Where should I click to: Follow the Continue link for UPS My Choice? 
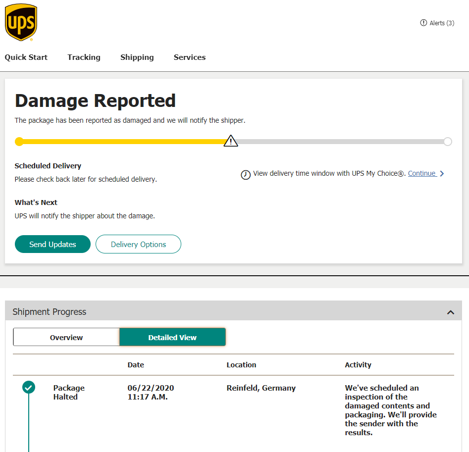pyautogui.click(x=422, y=173)
